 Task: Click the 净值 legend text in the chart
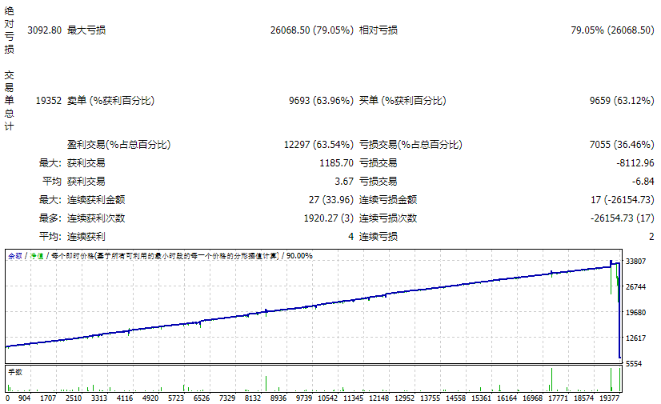click(36, 256)
